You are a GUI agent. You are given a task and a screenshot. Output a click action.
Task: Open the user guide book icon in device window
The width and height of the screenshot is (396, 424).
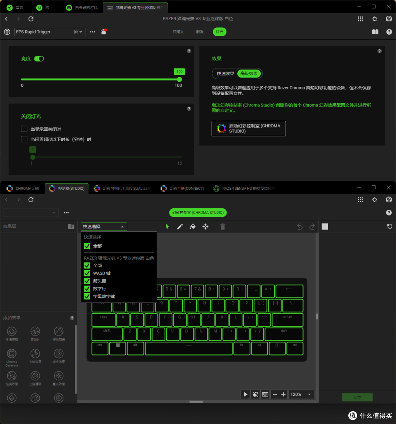[375, 32]
